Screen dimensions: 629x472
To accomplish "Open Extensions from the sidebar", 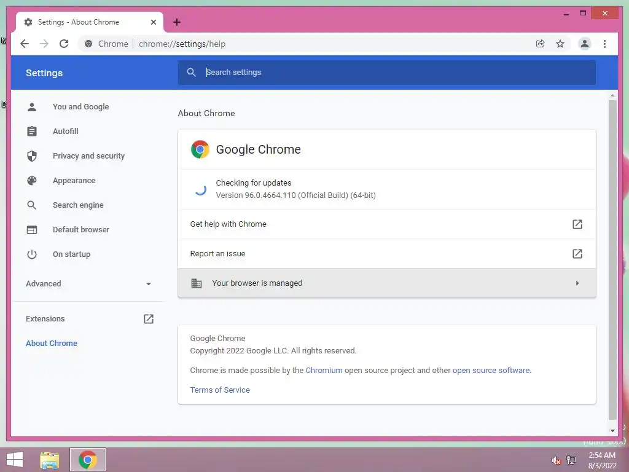I will (x=45, y=319).
